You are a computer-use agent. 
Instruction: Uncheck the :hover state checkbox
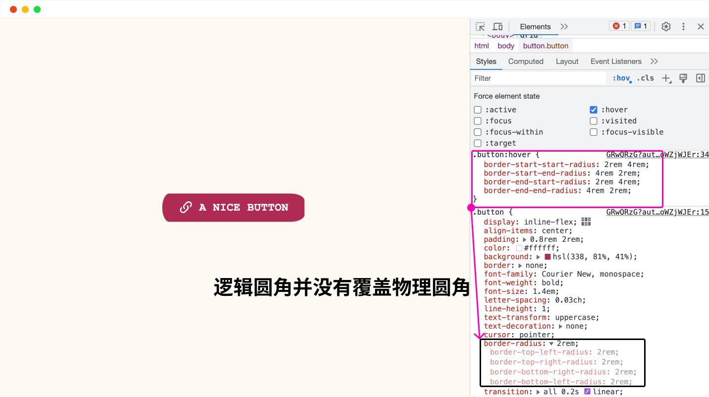594,110
